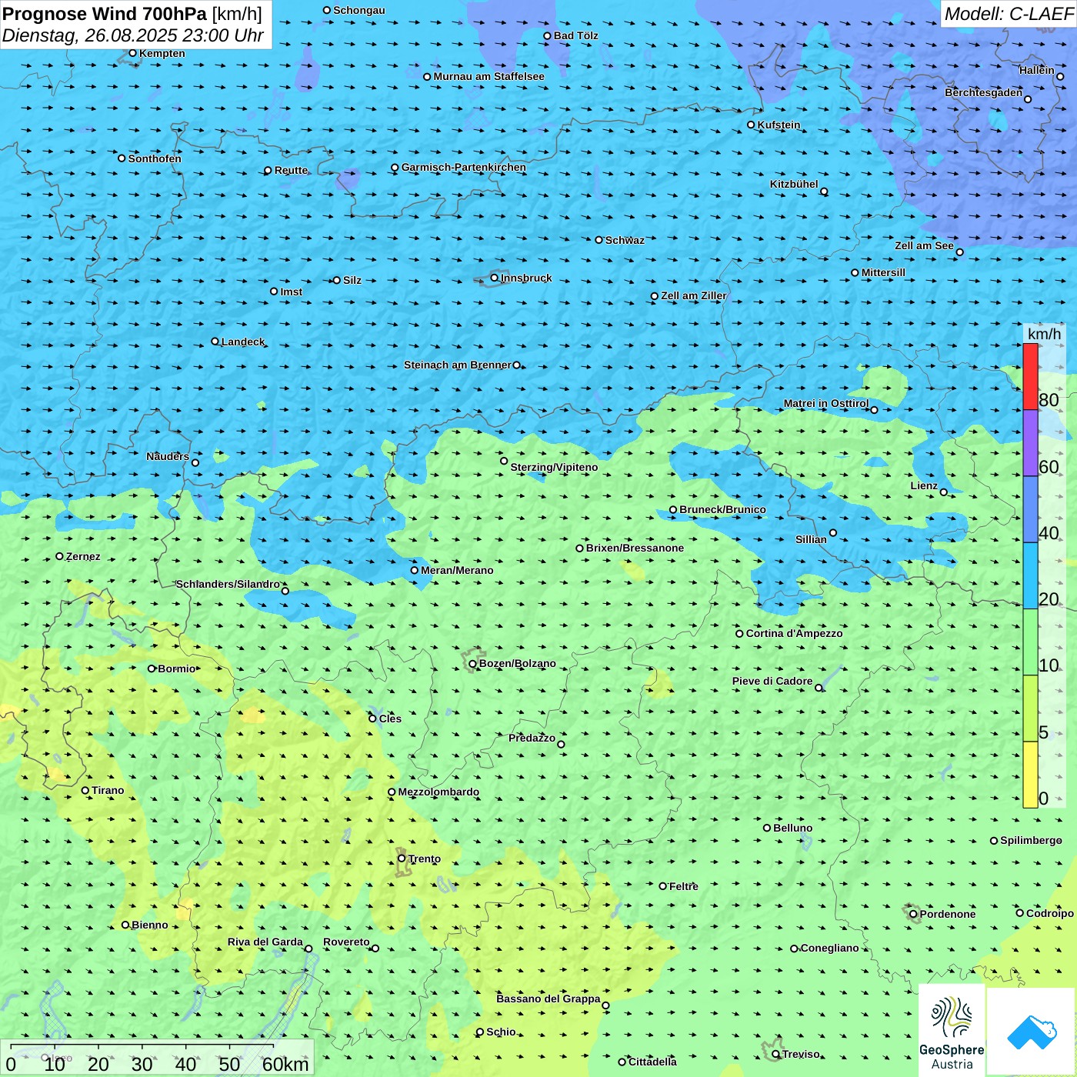Click the red 80 km/h legend swatch
Image resolution: width=1077 pixels, height=1077 pixels.
[1030, 376]
